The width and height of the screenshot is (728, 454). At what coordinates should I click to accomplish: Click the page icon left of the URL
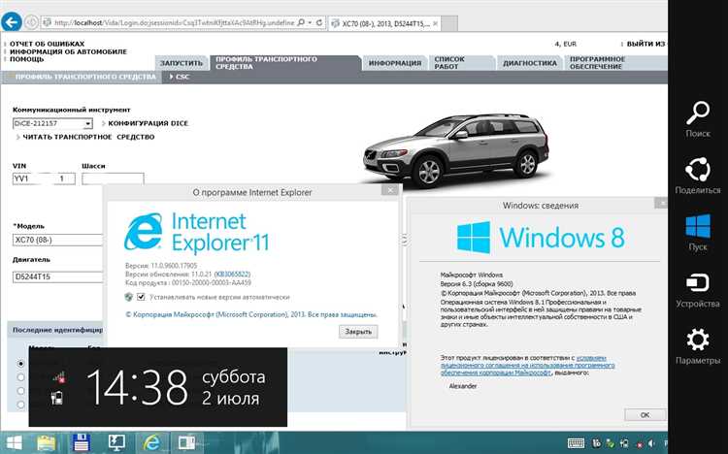click(x=46, y=22)
